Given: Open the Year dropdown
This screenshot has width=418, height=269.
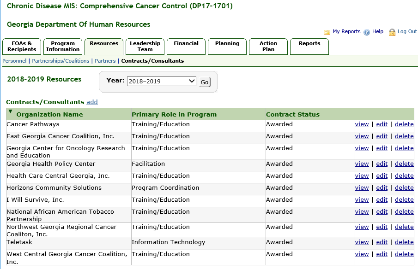Looking at the screenshot, I should (162, 82).
